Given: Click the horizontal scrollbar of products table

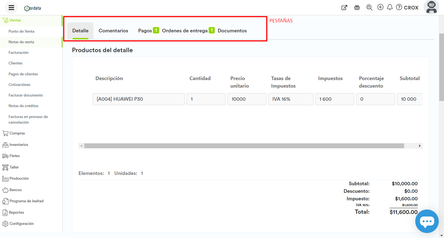Looking at the screenshot, I should pyautogui.click(x=244, y=146).
